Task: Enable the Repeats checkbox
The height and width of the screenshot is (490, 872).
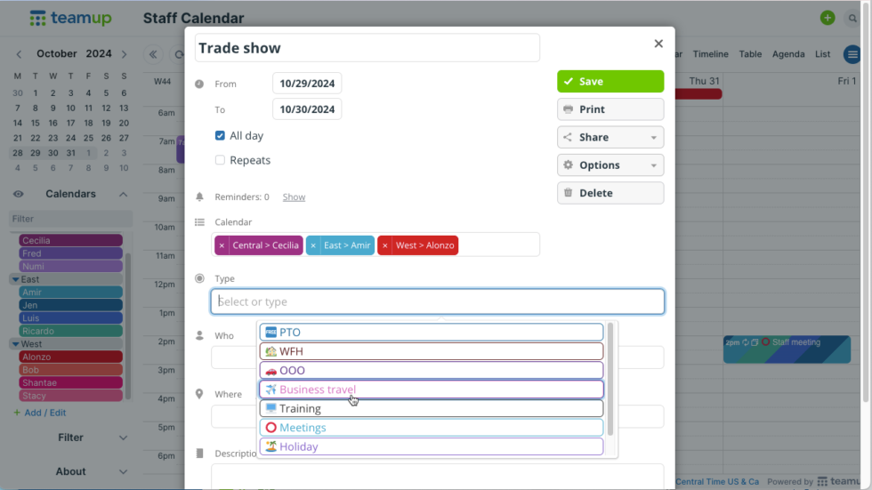Action: tap(220, 160)
